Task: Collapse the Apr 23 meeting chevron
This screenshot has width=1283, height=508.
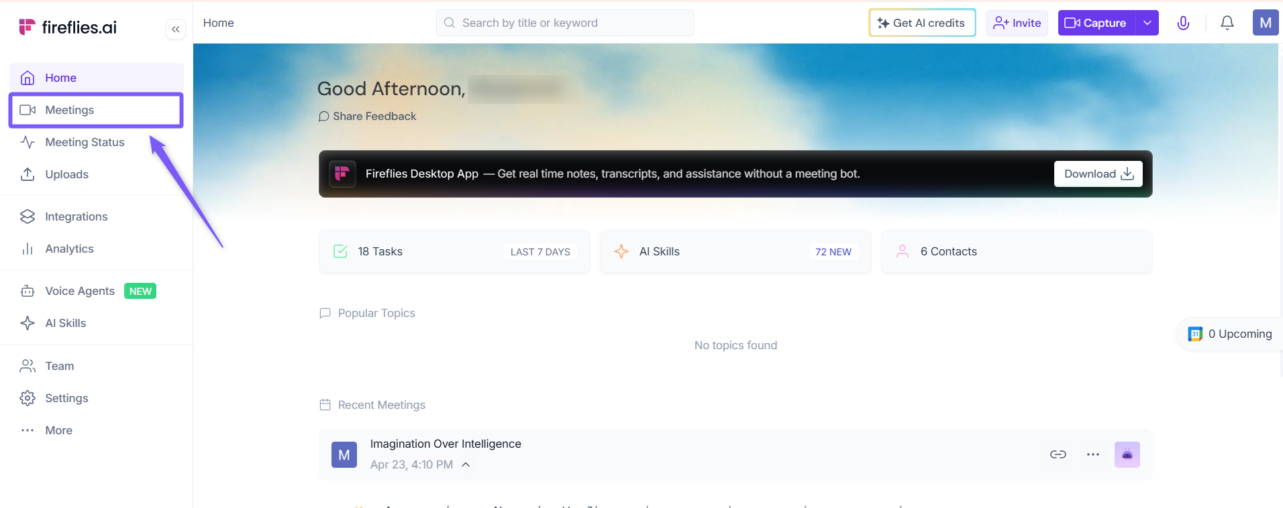Action: [466, 464]
